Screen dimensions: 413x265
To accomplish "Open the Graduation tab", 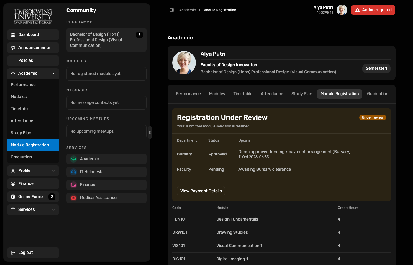I will [378, 94].
